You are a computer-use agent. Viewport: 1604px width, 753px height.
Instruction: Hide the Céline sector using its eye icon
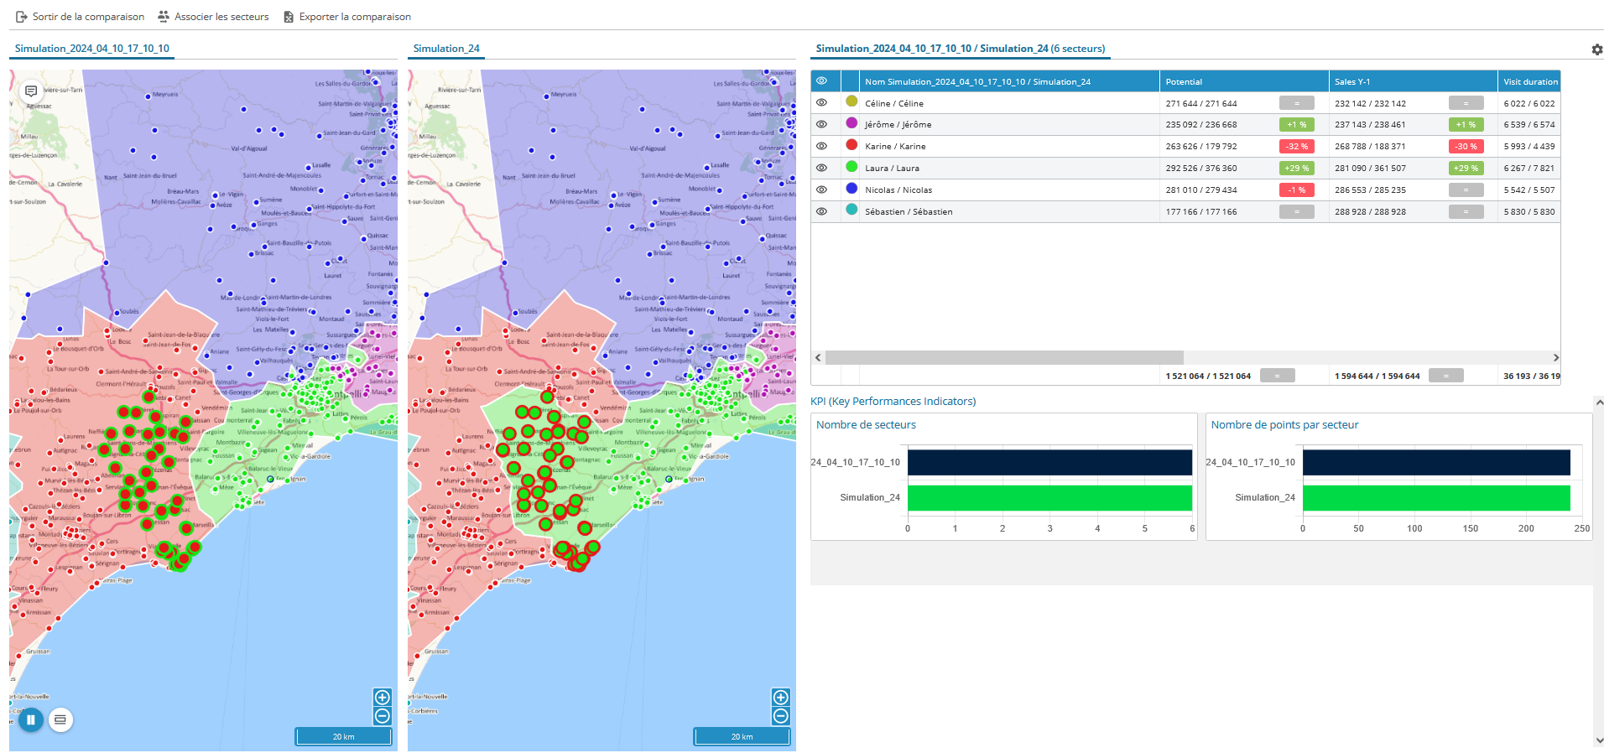point(822,103)
